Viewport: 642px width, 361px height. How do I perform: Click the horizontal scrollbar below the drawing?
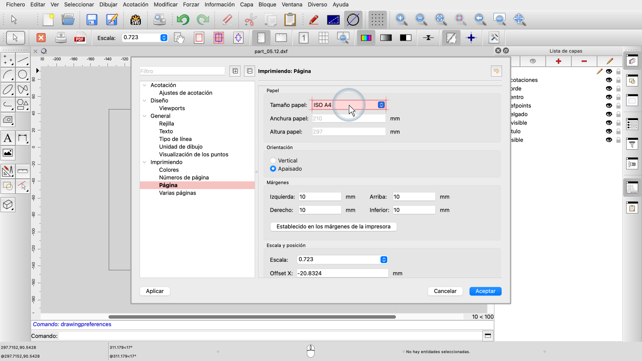coord(252,317)
